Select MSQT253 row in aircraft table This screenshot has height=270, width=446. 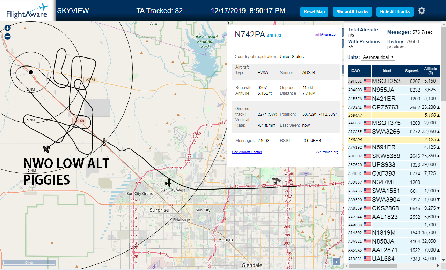pyautogui.click(x=394, y=81)
